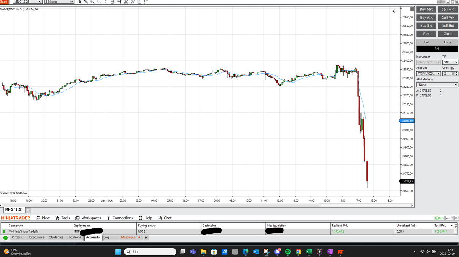The width and height of the screenshot is (459, 257).
Task: Click the chart horizontal scrollbar
Action: 207,205
